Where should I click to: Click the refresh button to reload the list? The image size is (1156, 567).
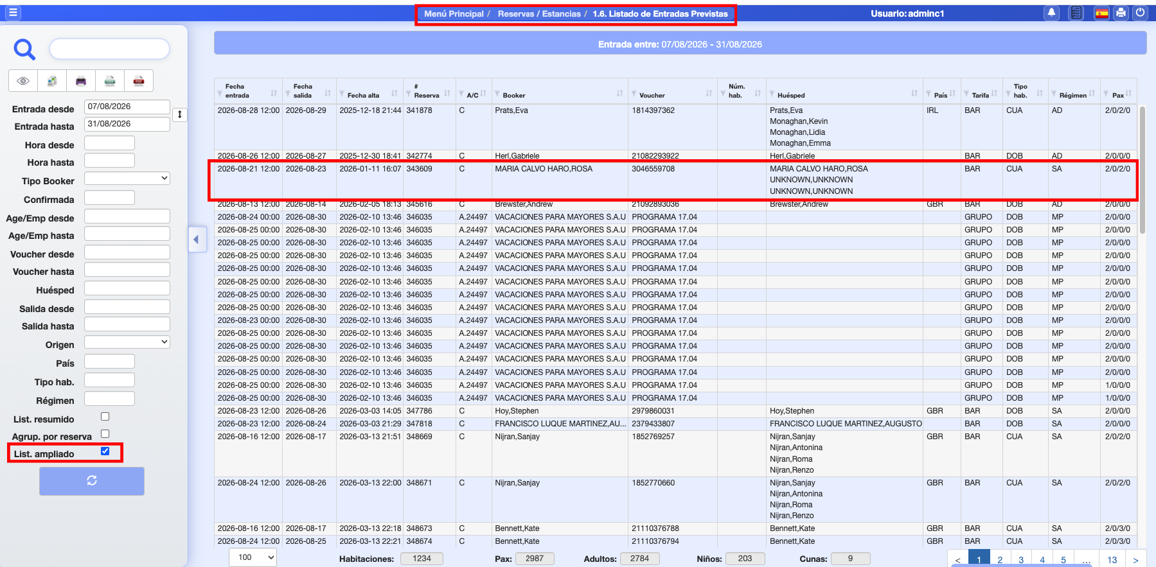(x=92, y=481)
